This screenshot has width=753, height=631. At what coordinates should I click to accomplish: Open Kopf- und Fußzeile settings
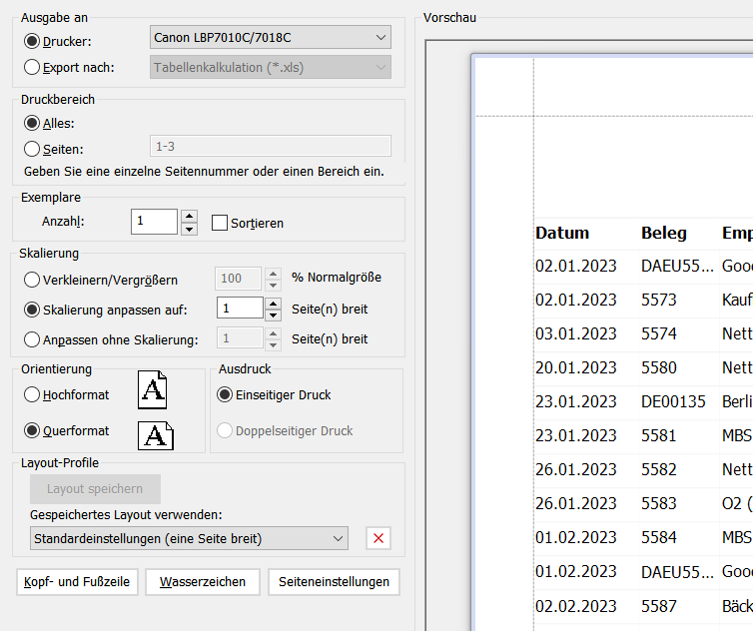tap(77, 582)
